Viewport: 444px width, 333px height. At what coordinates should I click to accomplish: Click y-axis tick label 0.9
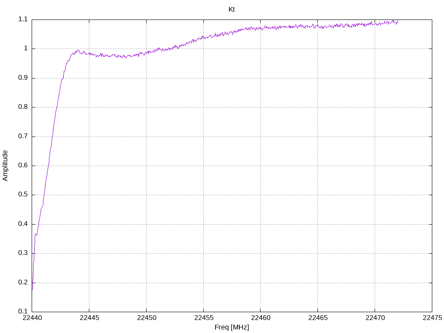[x=23, y=78]
